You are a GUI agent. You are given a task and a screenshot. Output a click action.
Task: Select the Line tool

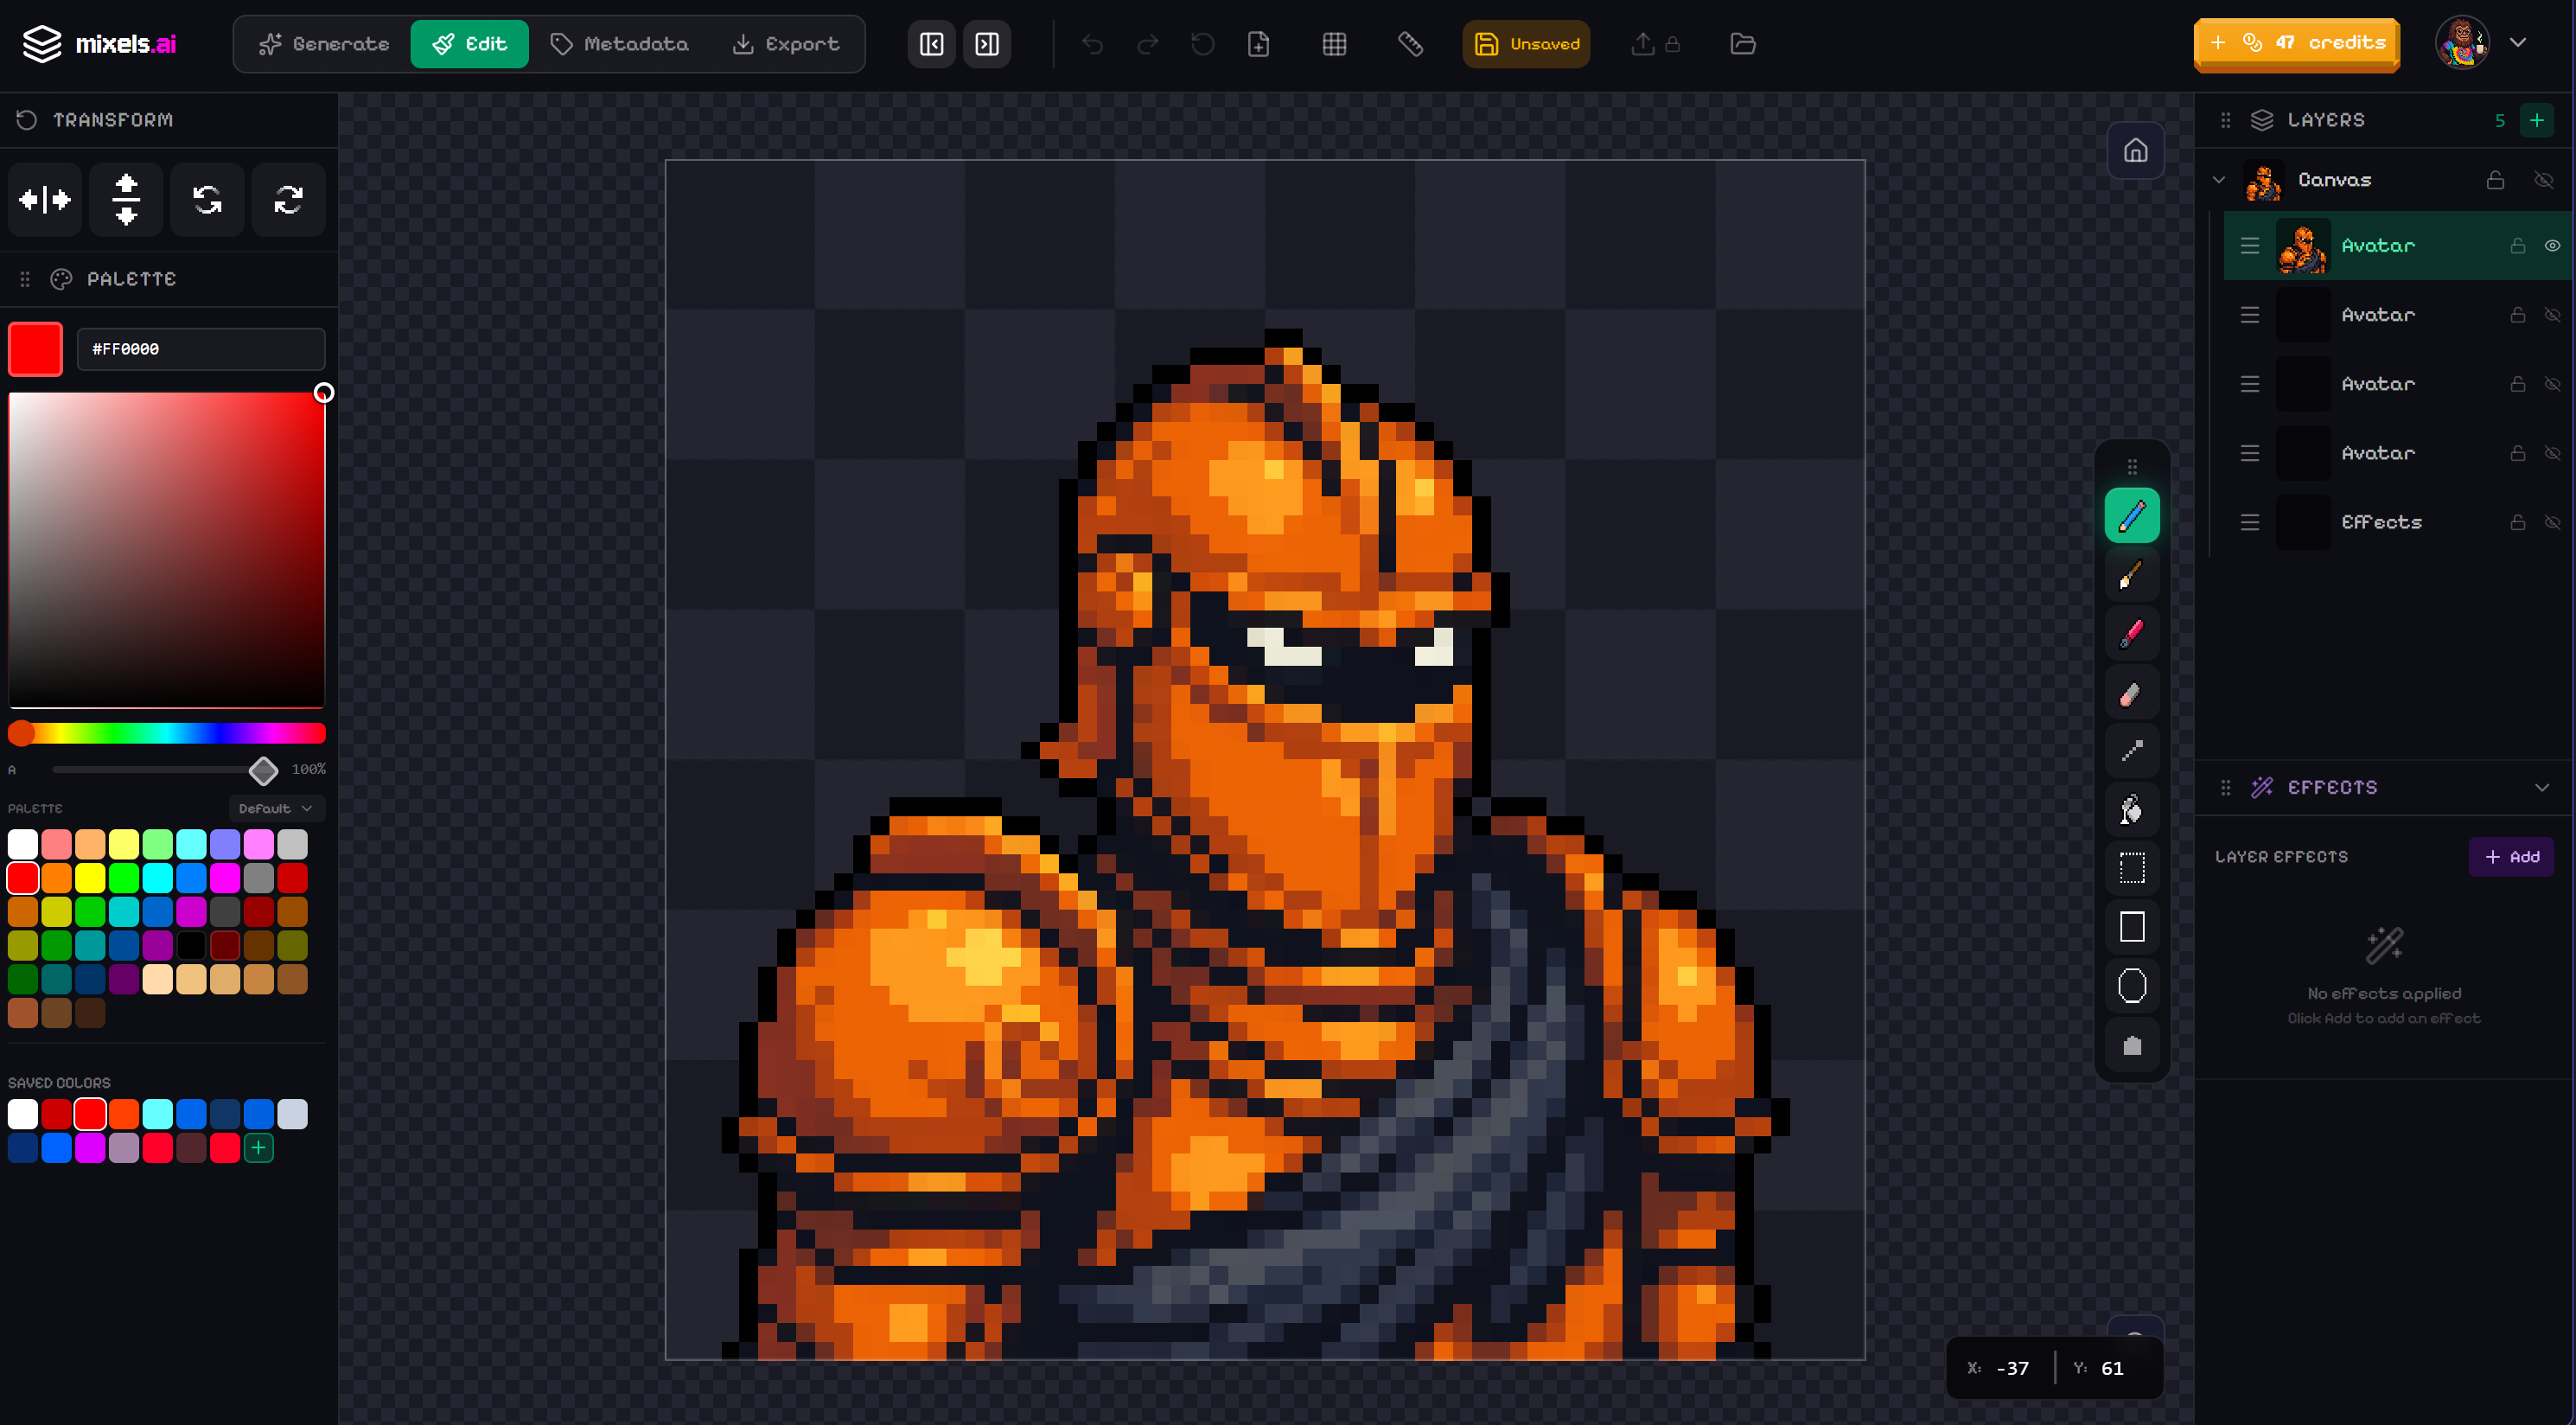point(2132,751)
